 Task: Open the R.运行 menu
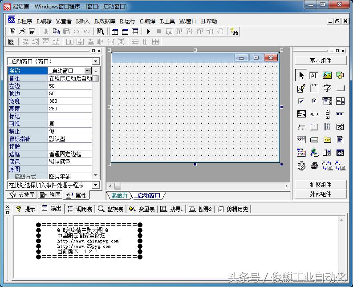point(127,21)
